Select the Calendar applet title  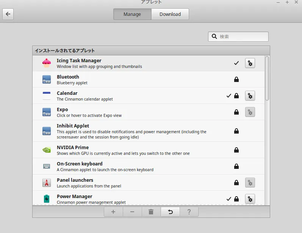[x=67, y=93]
